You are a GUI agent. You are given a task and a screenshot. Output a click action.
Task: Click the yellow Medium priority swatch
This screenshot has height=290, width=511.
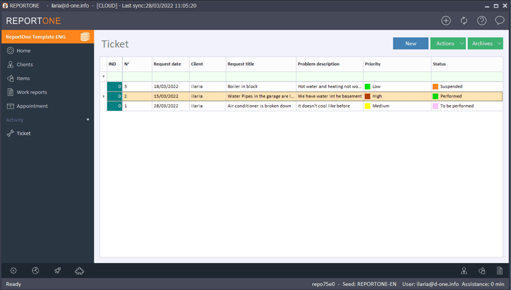coord(368,106)
